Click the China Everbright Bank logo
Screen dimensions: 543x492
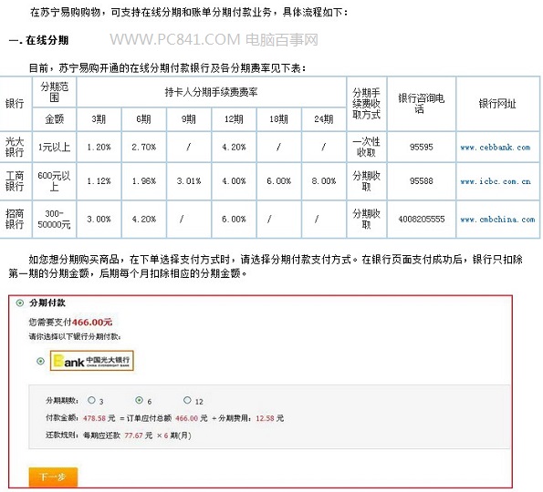(x=92, y=361)
